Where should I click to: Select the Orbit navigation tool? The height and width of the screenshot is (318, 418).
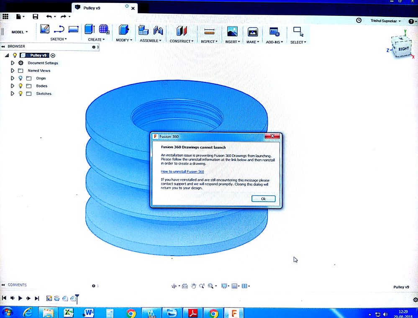(x=174, y=286)
